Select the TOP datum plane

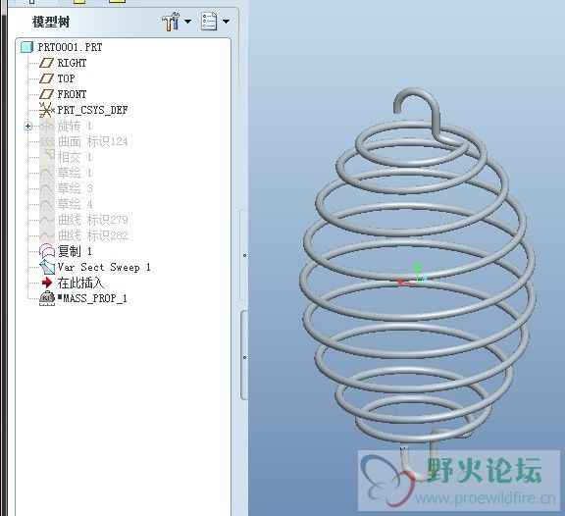point(66,78)
